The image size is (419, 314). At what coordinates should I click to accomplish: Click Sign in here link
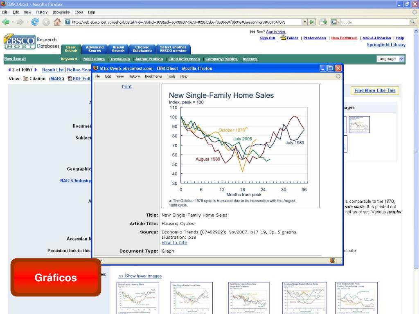[276, 32]
